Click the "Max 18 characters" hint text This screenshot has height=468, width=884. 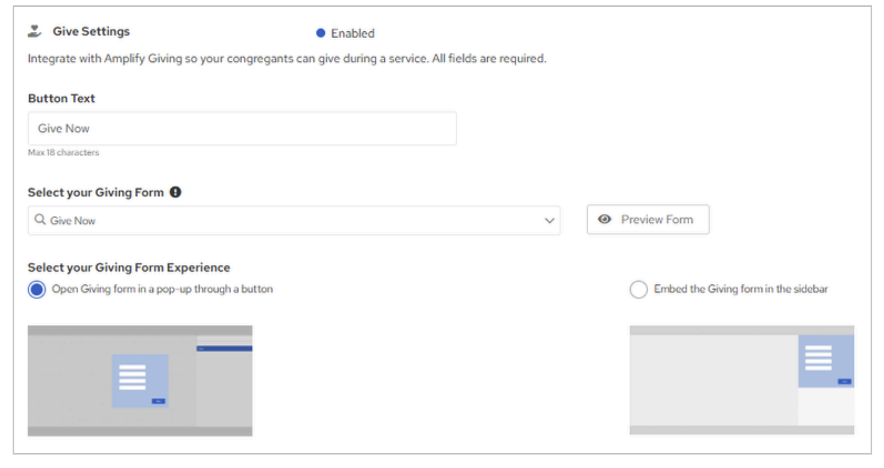click(x=63, y=153)
